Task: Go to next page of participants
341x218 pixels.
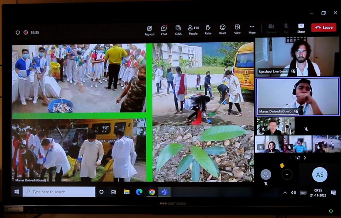Action: (305, 158)
